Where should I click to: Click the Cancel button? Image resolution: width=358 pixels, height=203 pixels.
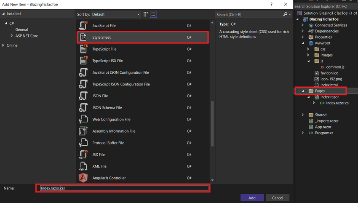(x=278, y=198)
